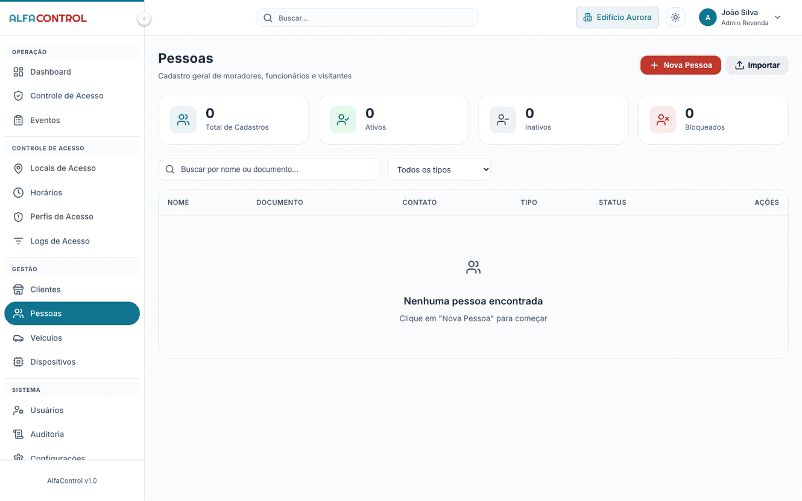Viewport: 802px width, 501px height.
Task: Click the clipboard icon next to Eventos
Action: click(x=19, y=120)
